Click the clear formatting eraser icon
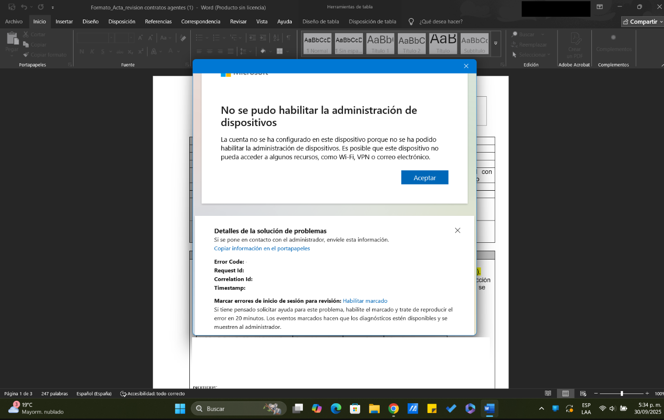 183,38
